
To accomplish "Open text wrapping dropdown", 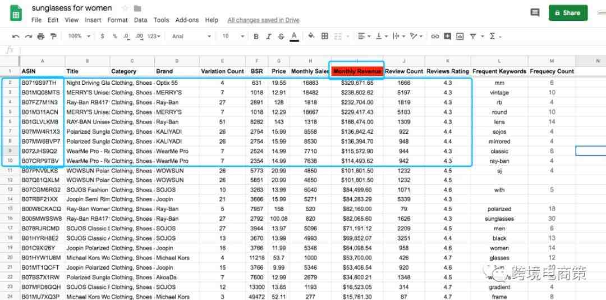I will (398, 36).
